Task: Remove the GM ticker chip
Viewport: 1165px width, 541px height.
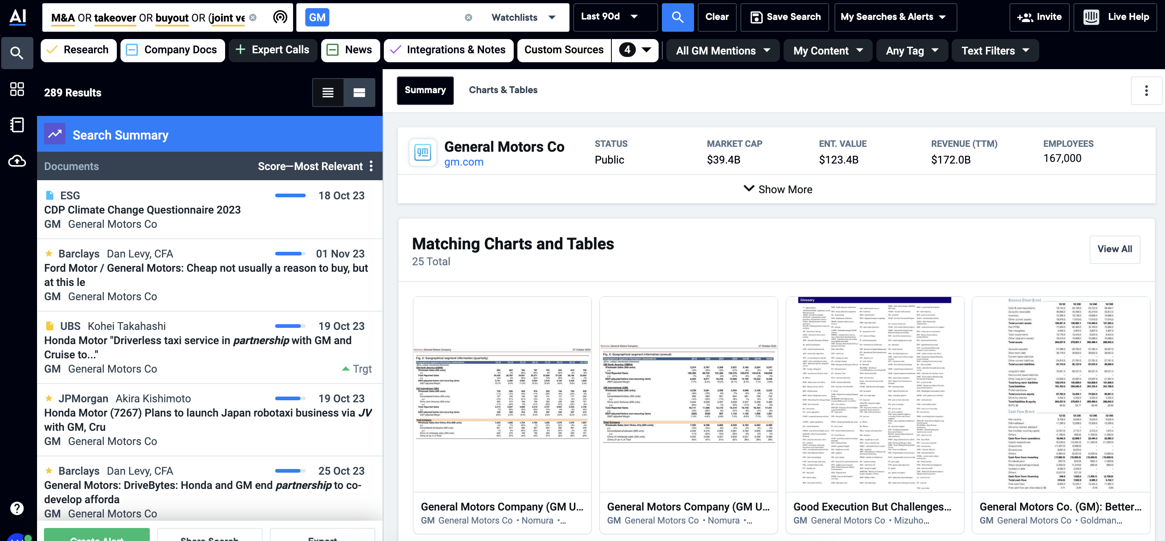Action: [317, 17]
